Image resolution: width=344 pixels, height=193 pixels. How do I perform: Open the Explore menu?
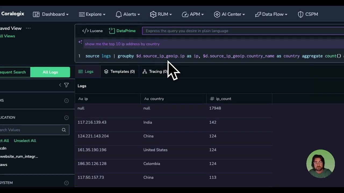[92, 14]
